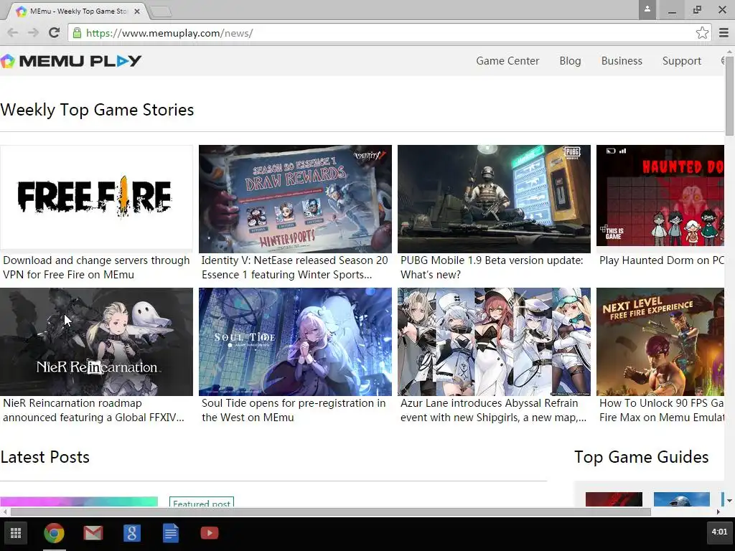Click the 4:01 clock in system tray
The height and width of the screenshot is (551, 735).
point(719,532)
